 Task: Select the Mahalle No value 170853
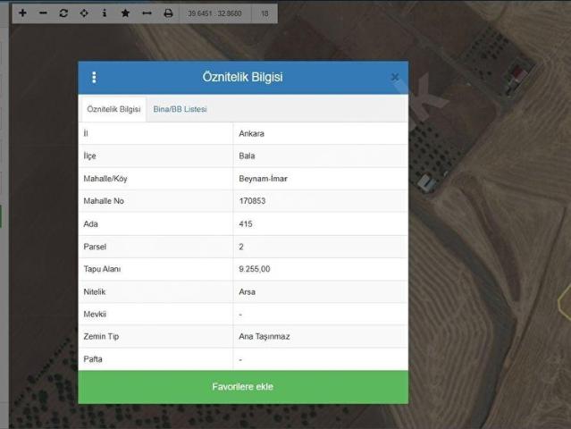[252, 201]
